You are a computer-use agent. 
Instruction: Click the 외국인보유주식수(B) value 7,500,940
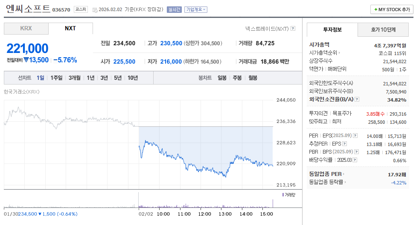[396, 92]
